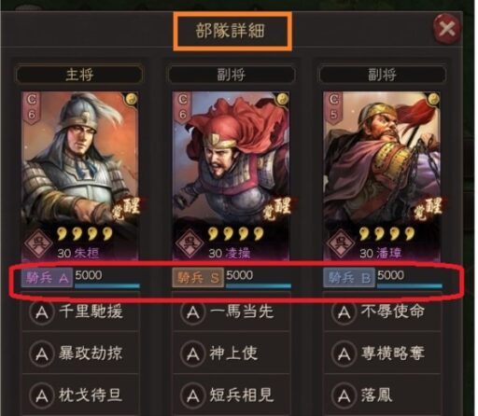
Task: Open the 専横略奪 skill entry
Action: (383, 354)
